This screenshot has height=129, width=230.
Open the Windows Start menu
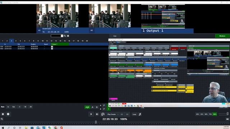coord(3,128)
